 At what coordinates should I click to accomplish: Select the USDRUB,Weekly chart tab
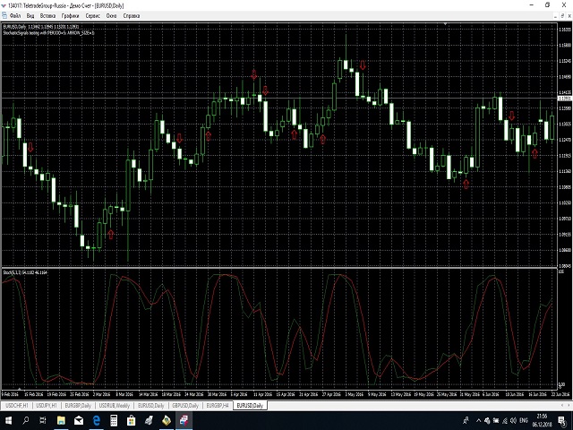[116, 405]
